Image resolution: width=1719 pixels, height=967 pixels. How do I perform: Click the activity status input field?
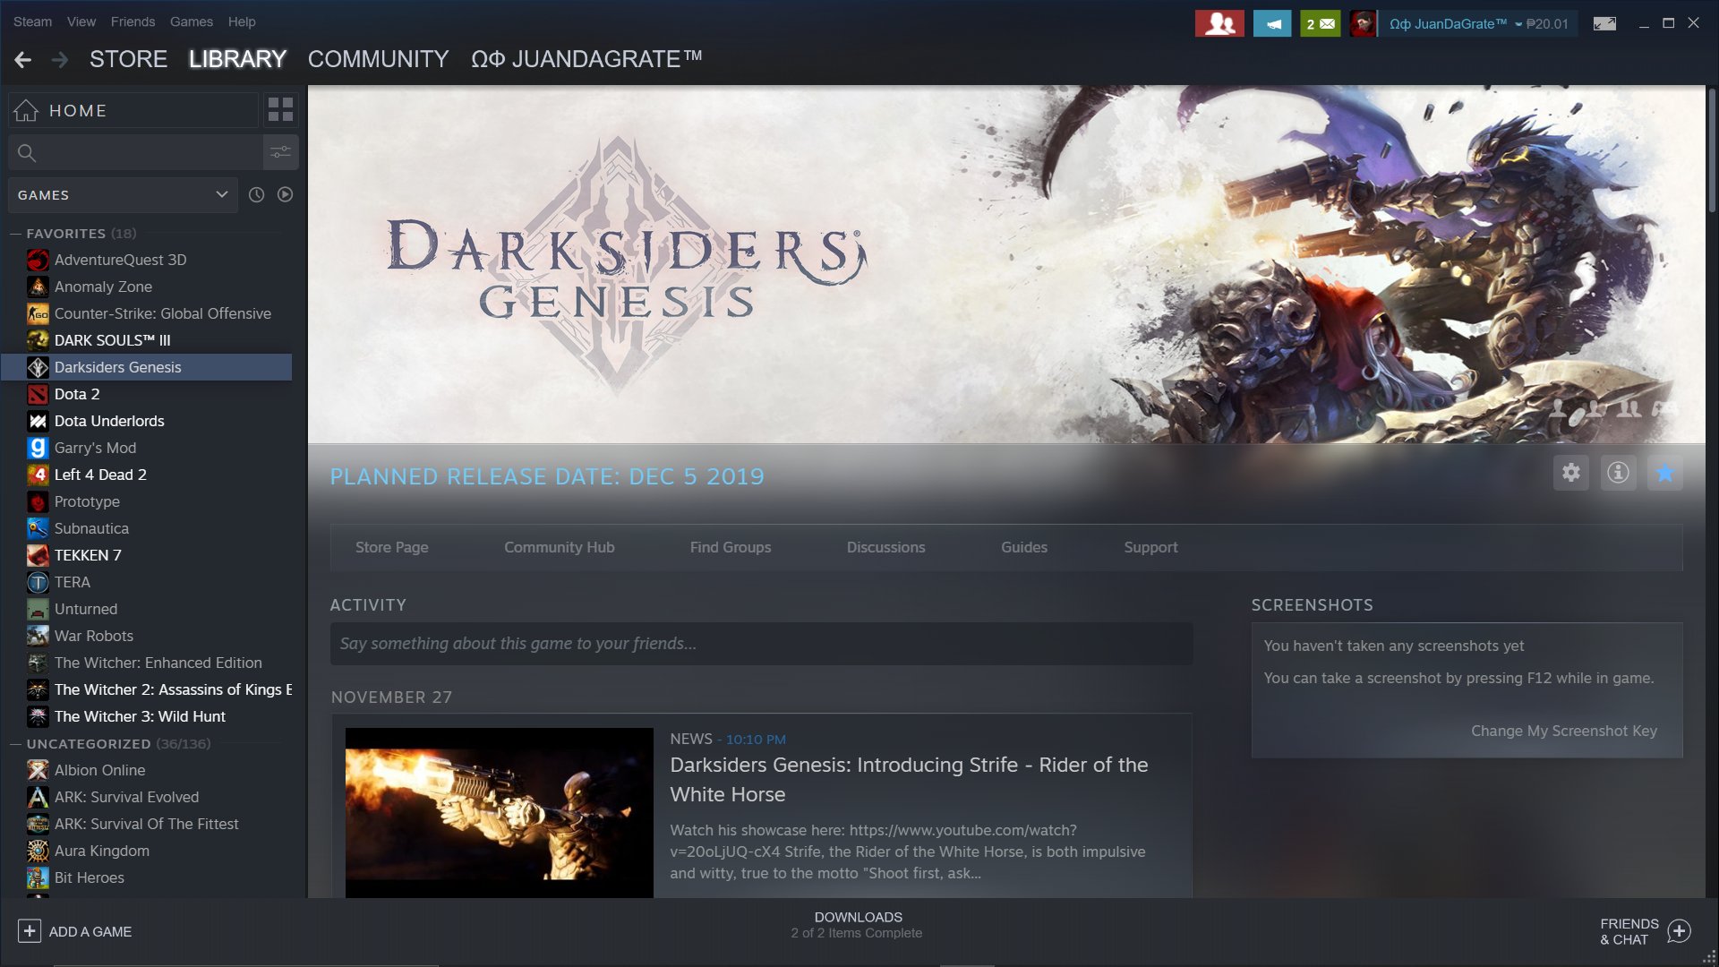(x=761, y=644)
